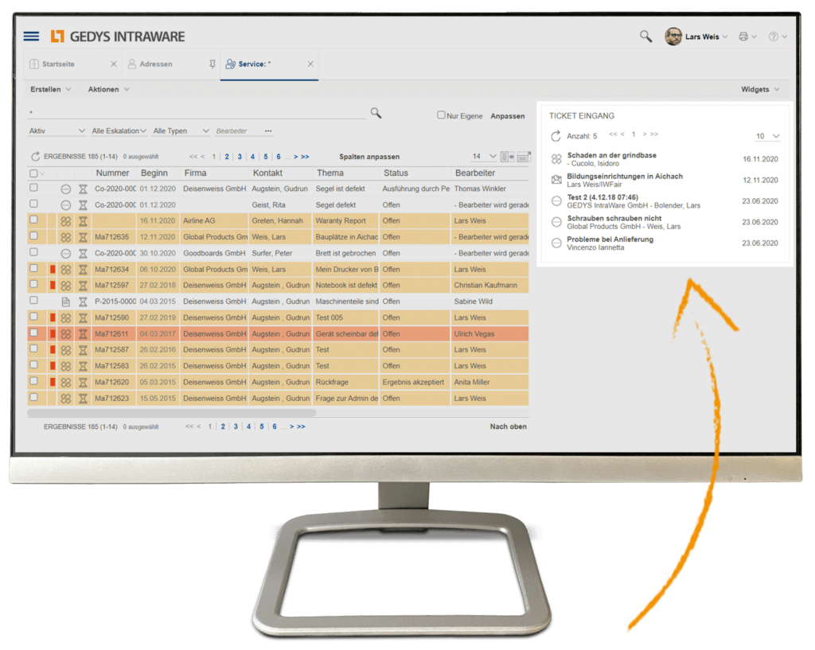815x650 pixels.
Task: Sort table by Nummer column header
Action: click(112, 173)
